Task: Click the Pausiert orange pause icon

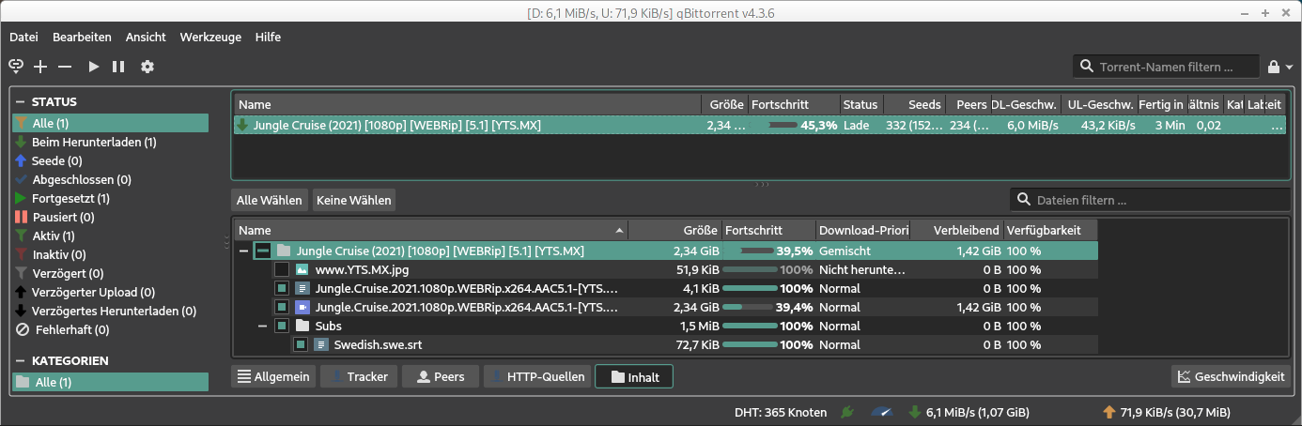Action: click(21, 217)
